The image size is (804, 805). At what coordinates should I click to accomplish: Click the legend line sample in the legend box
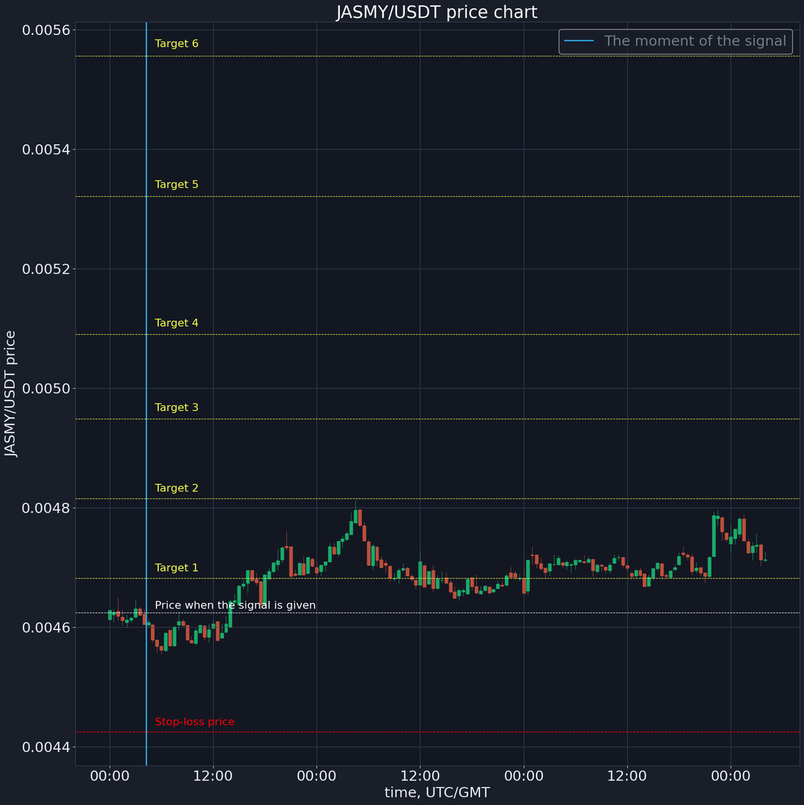coord(580,41)
